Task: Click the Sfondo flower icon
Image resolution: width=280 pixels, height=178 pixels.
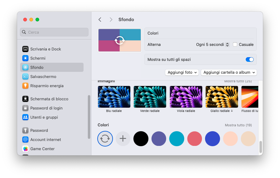Action: (25, 67)
